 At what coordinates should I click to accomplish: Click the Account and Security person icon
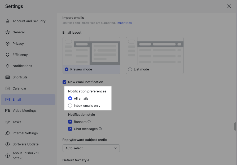click(x=8, y=21)
